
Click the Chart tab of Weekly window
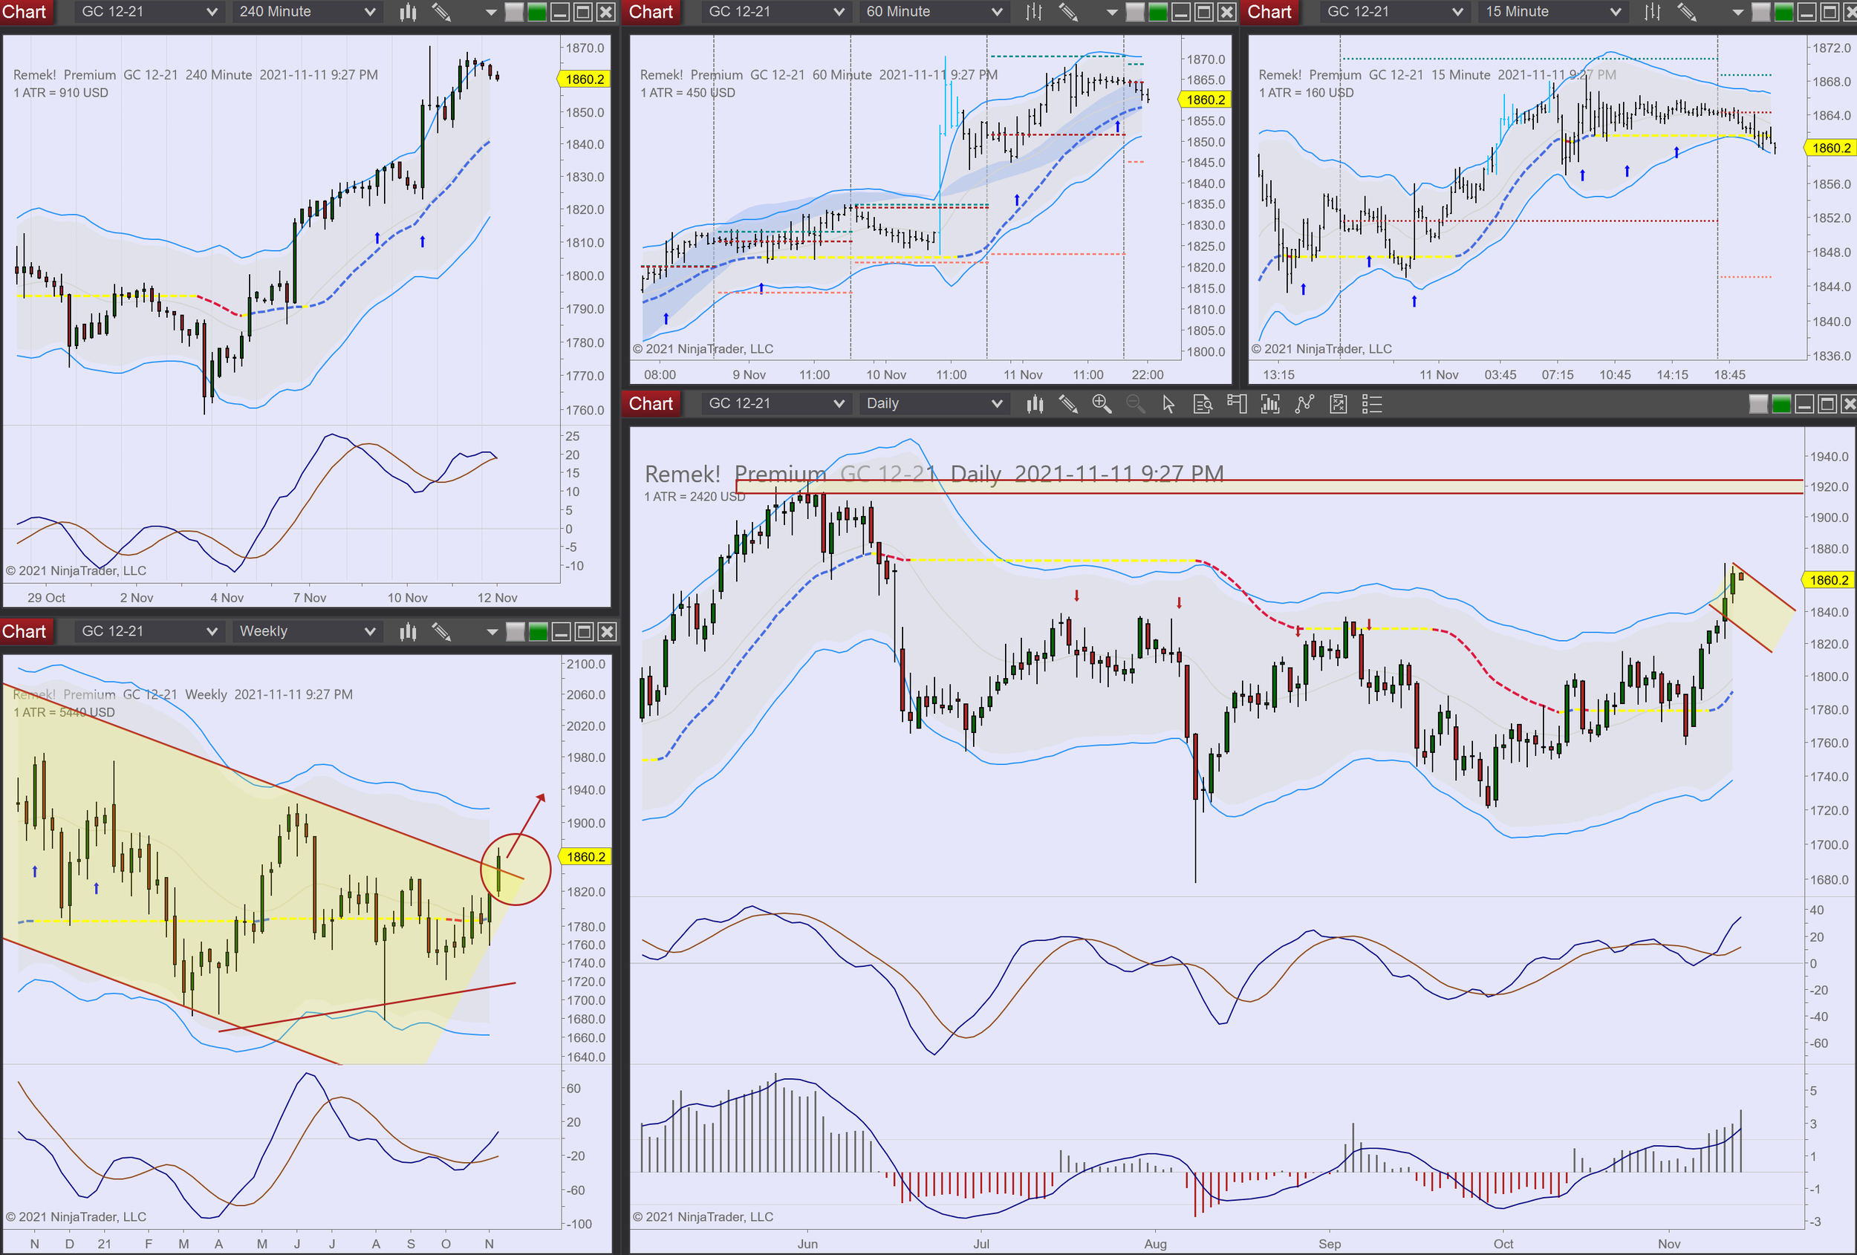tap(25, 631)
